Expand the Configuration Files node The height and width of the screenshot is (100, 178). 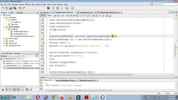[x=4, y=46]
